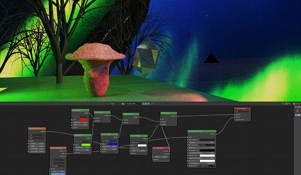Image resolution: width=301 pixels, height=175 pixels.
Task: Click the pin icon in the node header
Action: click(152, 104)
